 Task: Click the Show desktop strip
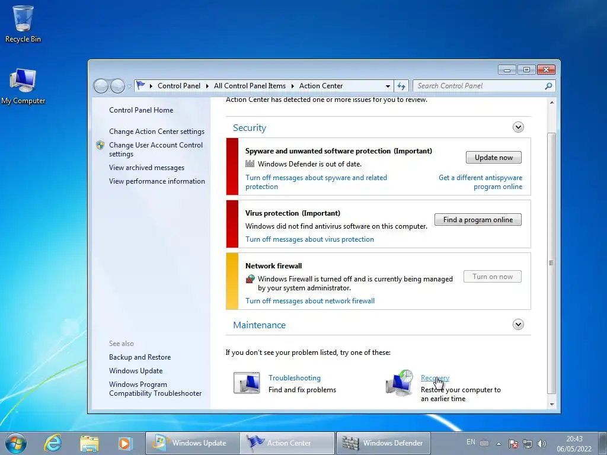point(602,443)
